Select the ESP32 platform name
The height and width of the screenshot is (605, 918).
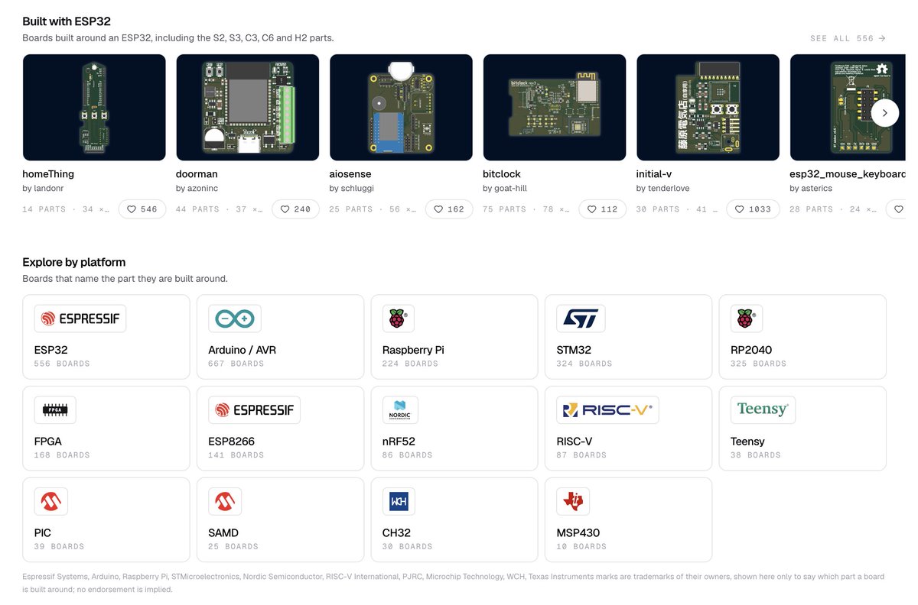[51, 350]
